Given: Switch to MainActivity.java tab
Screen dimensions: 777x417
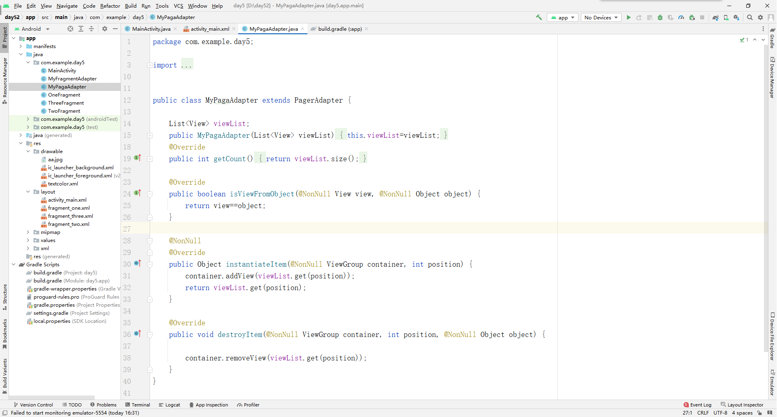Looking at the screenshot, I should coord(151,29).
